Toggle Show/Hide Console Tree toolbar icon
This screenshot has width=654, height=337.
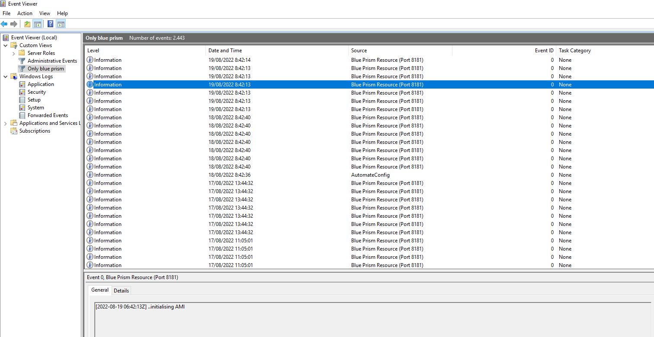pos(38,24)
